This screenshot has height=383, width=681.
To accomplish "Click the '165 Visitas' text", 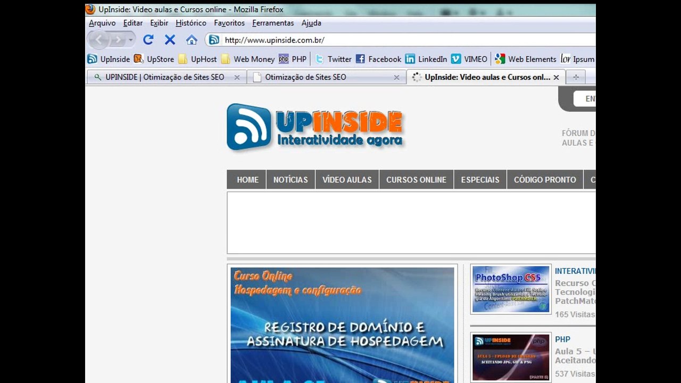I will click(575, 314).
